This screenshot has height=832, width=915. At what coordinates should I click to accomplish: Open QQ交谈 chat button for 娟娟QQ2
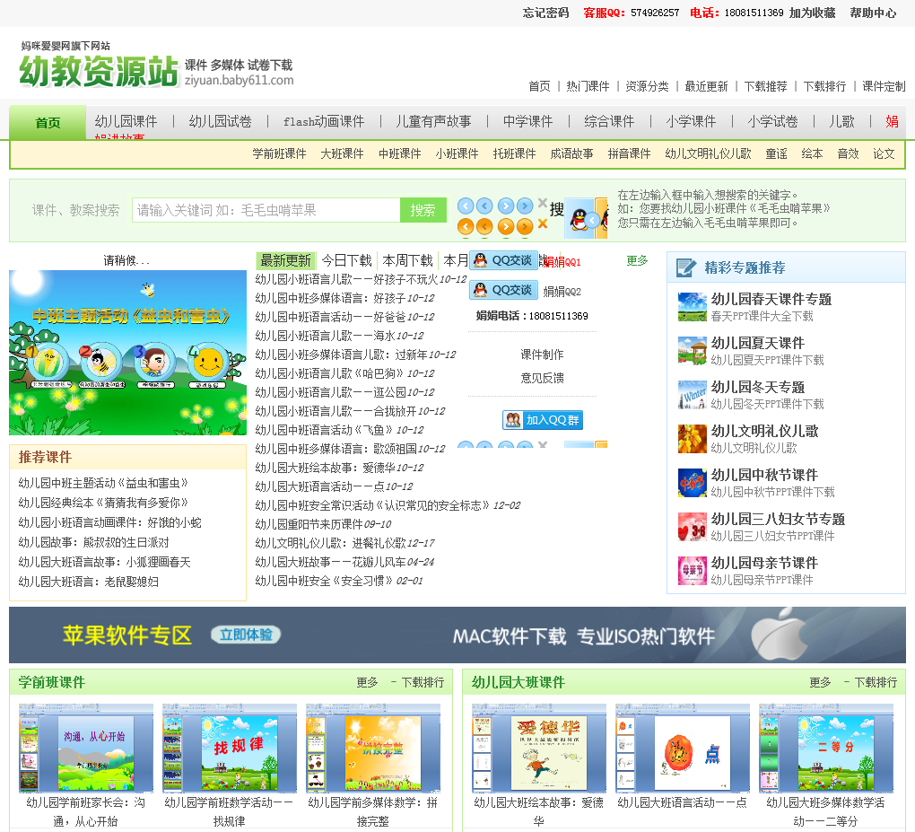tap(503, 290)
